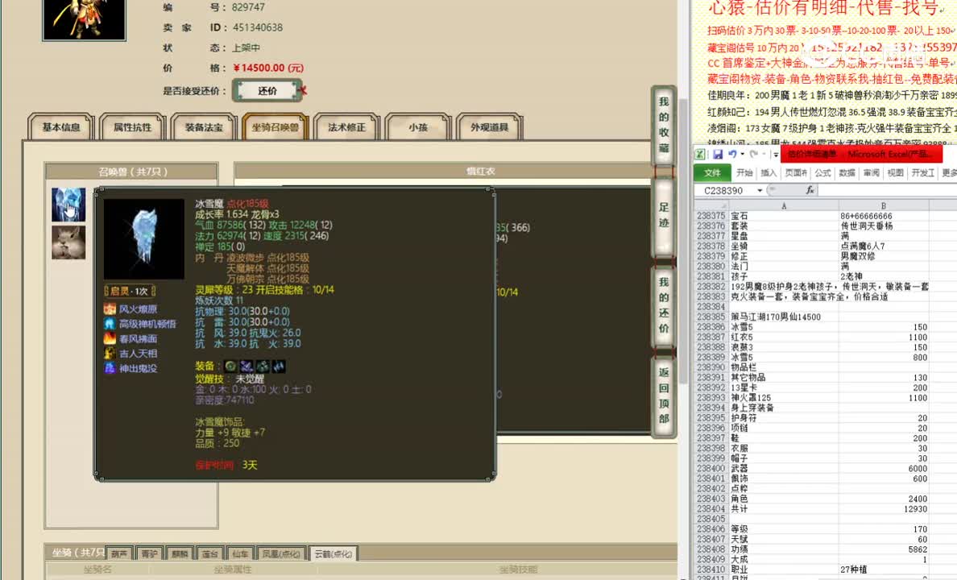This screenshot has width=957, height=580.
Task: Select the 云鹤(点化) mount tab
Action: pos(333,553)
